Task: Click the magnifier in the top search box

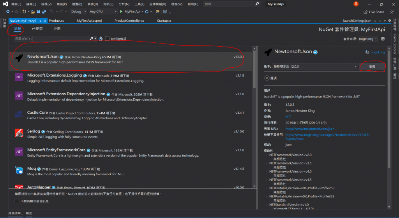Action: 257,4
